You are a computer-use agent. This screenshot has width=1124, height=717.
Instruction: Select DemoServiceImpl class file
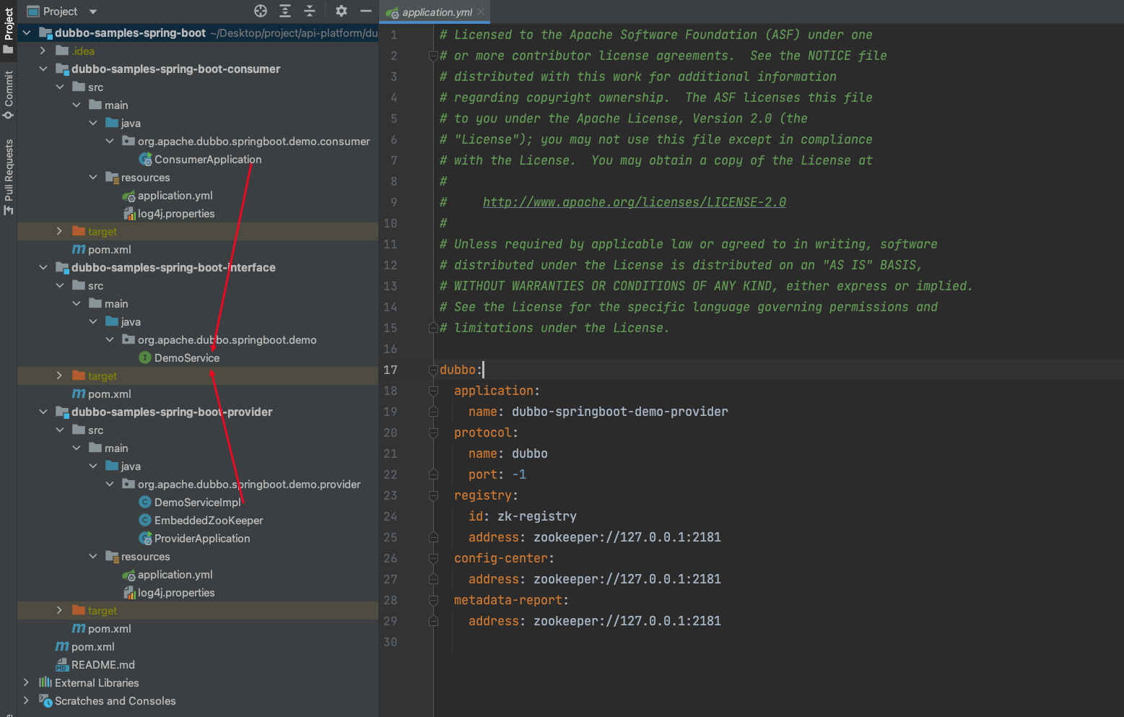point(198,502)
